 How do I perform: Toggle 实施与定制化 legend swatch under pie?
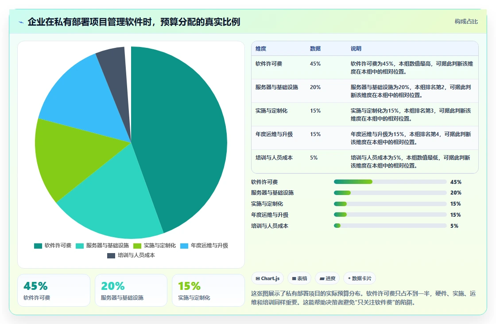pos(137,246)
